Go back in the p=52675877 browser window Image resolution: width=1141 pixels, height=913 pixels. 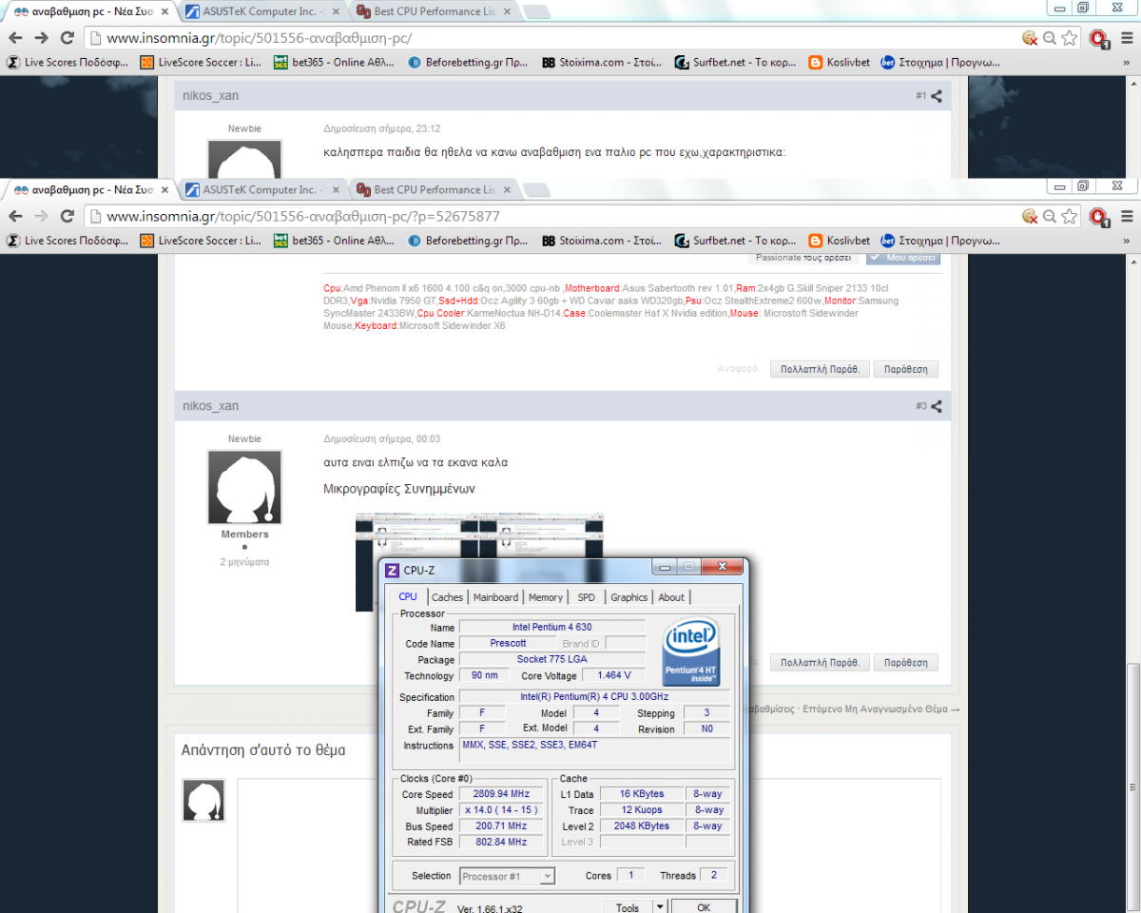15,216
